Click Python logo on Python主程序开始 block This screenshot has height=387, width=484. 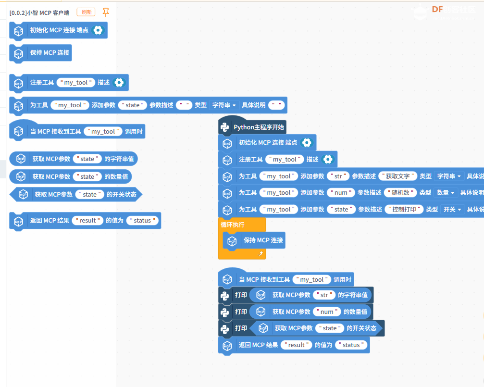tap(224, 127)
